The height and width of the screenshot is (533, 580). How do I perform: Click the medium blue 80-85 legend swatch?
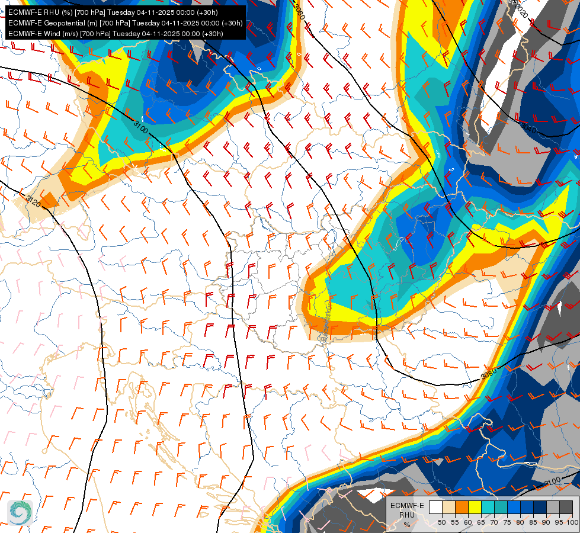(x=527, y=508)
